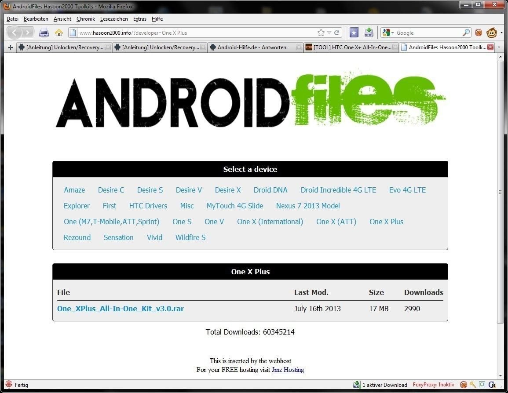Open the Datei menu
This screenshot has width=508, height=393.
tap(12, 19)
